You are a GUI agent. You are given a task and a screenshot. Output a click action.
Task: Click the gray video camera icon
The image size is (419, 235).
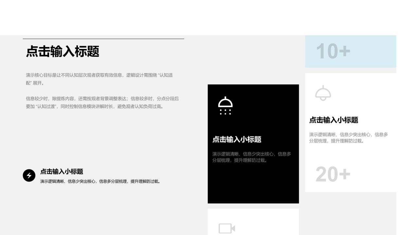[227, 228]
